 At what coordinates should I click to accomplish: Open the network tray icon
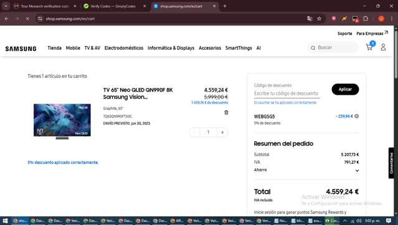[x=353, y=221]
